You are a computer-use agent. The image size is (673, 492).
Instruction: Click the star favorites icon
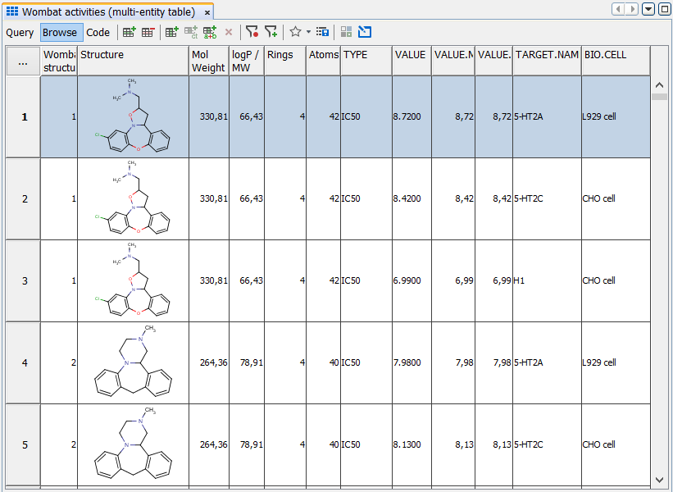pyautogui.click(x=295, y=33)
